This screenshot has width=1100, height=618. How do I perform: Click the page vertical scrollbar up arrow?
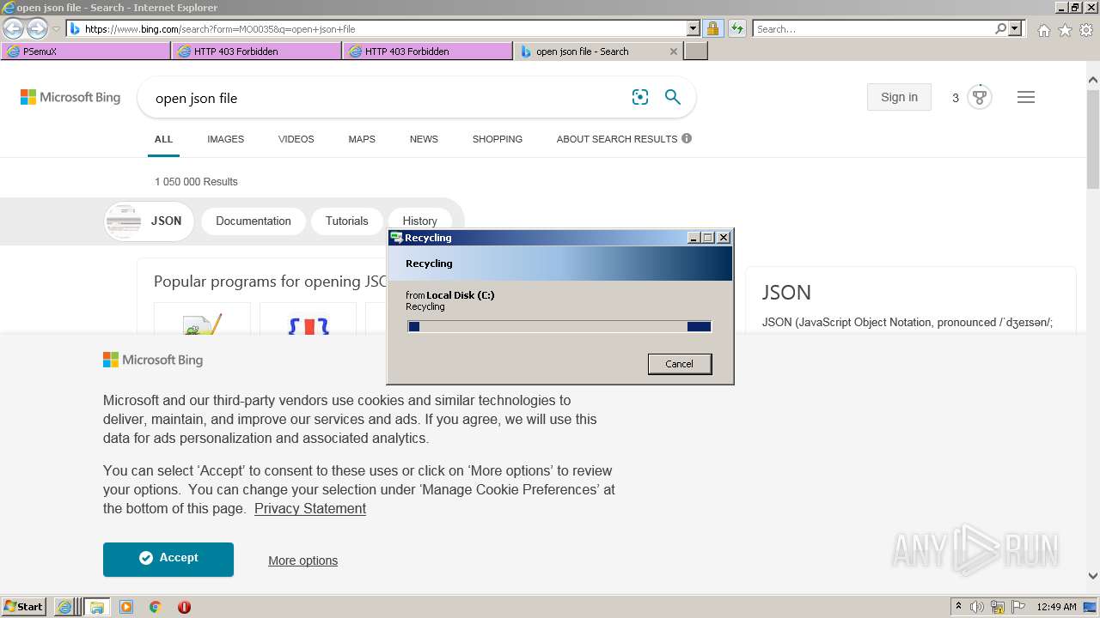(1093, 80)
